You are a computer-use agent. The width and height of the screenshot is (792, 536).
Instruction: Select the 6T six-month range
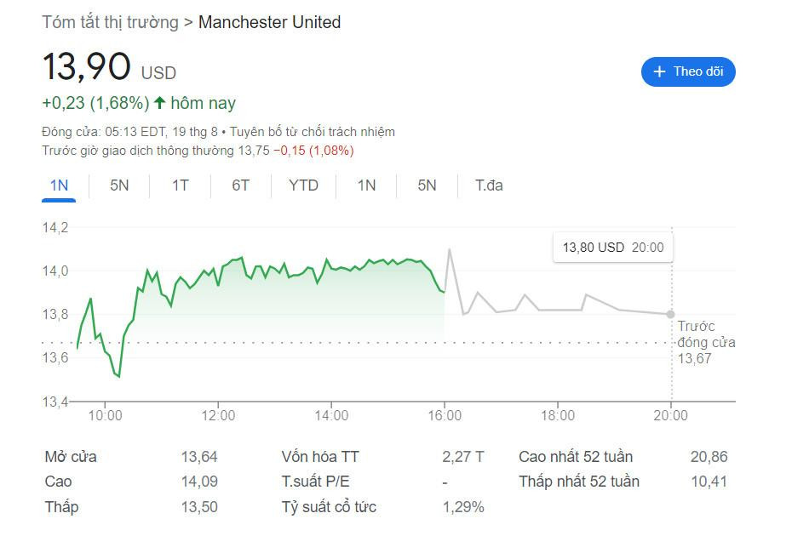[x=240, y=185]
